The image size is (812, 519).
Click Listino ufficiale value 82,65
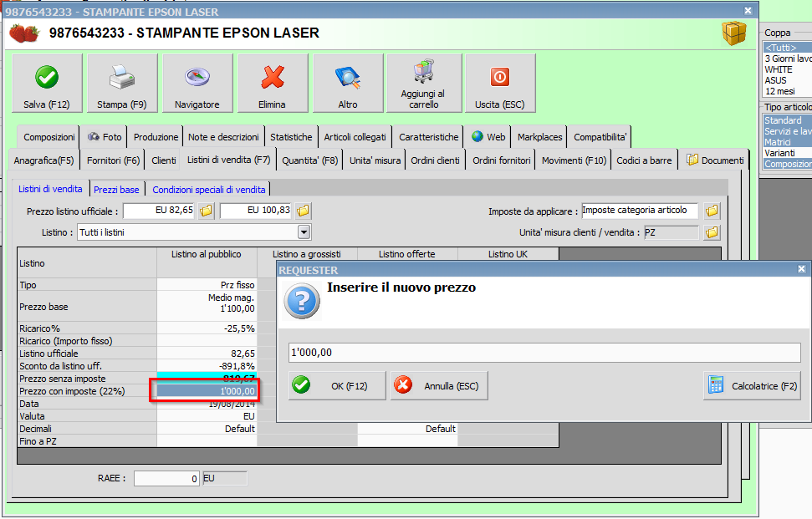207,354
